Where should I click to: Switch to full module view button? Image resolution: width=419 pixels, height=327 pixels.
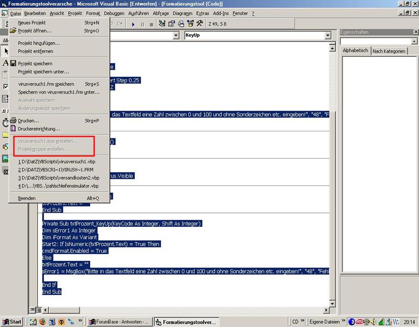(39, 310)
